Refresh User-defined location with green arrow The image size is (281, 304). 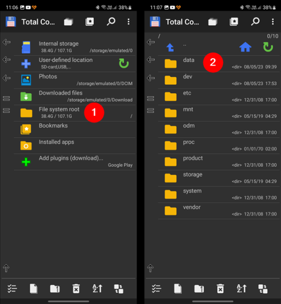coord(124,63)
